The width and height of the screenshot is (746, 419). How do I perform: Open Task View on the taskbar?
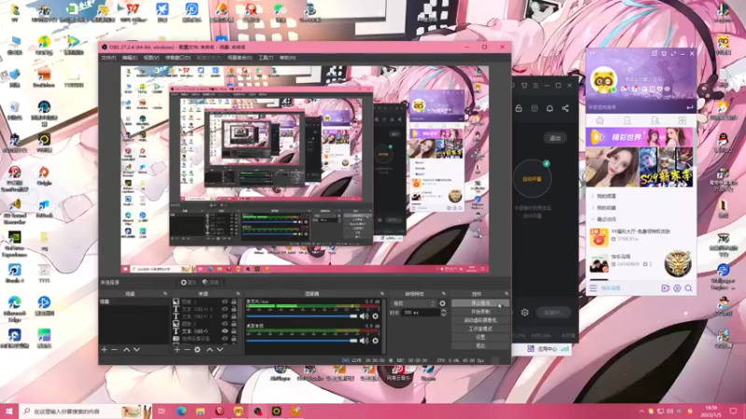tap(161, 412)
